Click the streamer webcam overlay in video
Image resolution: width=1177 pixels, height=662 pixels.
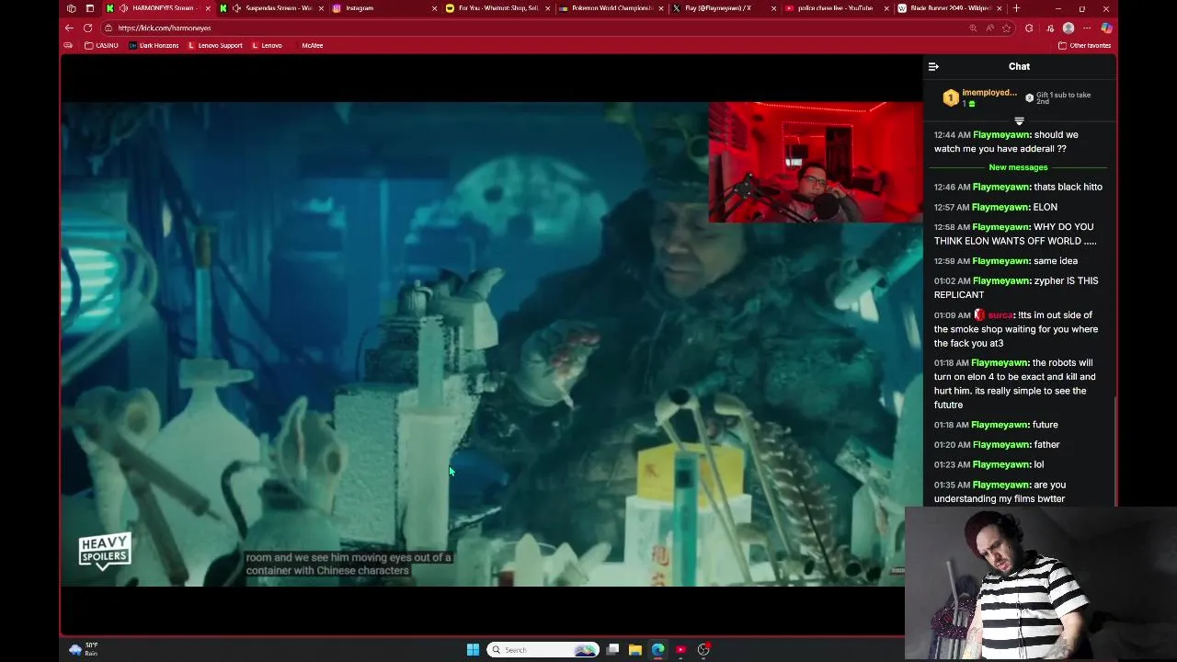(x=815, y=162)
